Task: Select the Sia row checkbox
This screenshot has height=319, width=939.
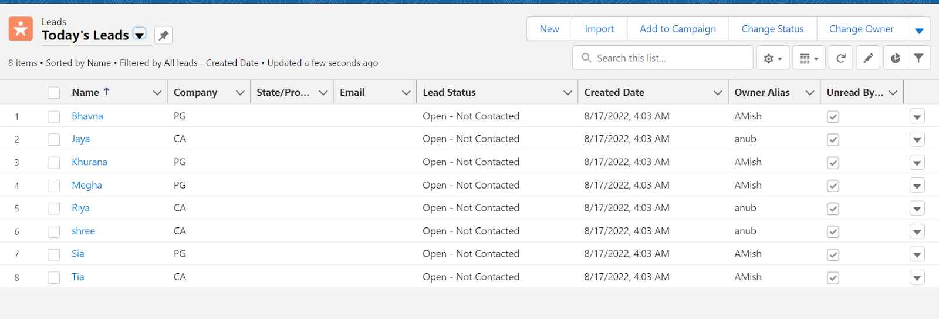Action: point(54,254)
